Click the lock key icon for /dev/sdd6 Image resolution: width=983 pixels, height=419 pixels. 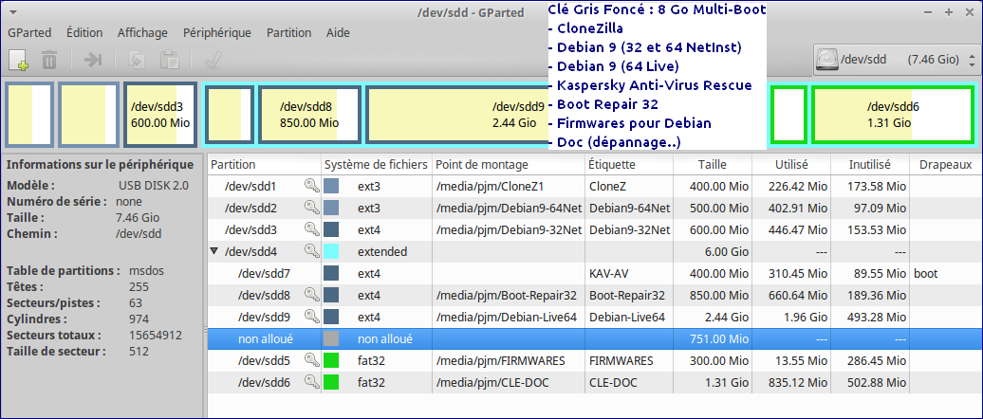311,382
